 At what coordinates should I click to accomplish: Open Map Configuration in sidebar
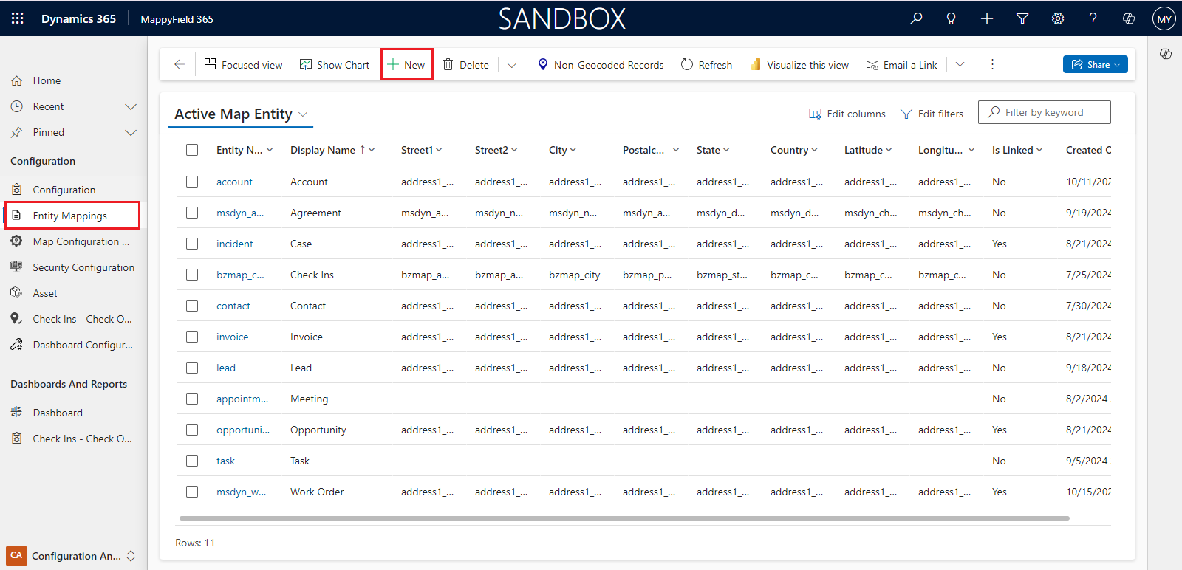[x=73, y=241]
